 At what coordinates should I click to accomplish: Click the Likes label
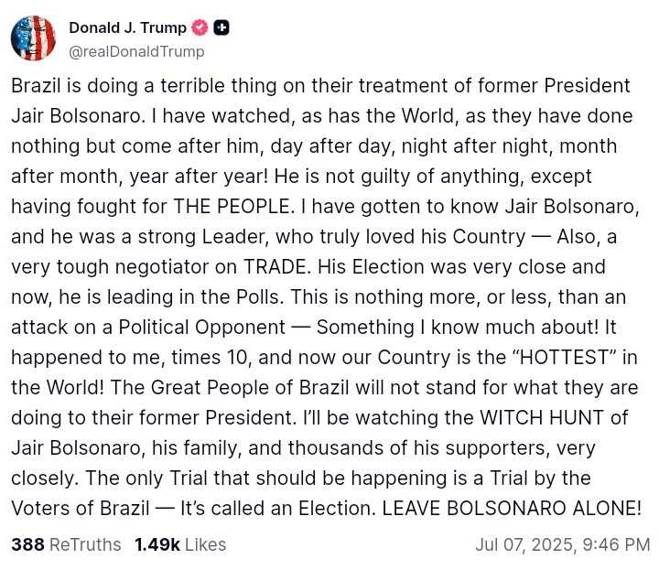(x=205, y=544)
